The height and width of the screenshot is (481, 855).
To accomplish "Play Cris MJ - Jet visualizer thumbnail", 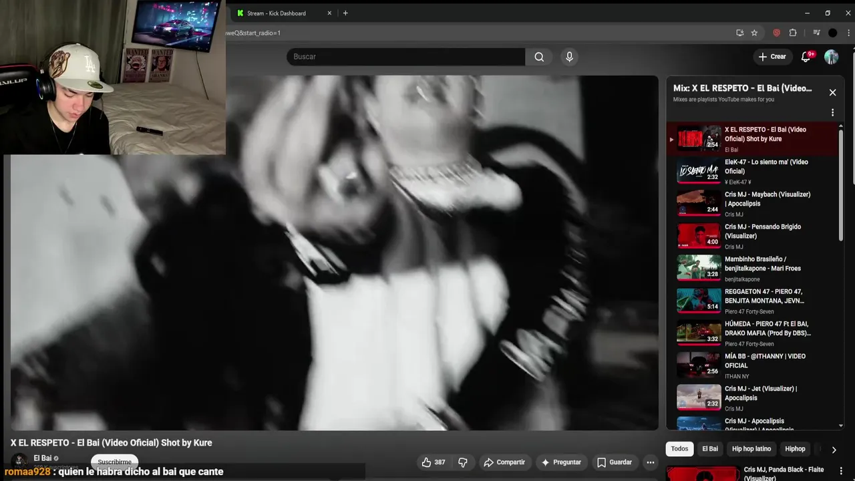I will (x=699, y=397).
